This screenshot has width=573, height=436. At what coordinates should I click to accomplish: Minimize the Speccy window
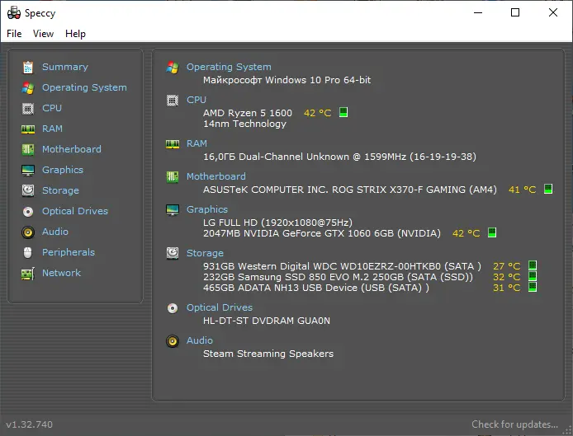[x=478, y=12]
